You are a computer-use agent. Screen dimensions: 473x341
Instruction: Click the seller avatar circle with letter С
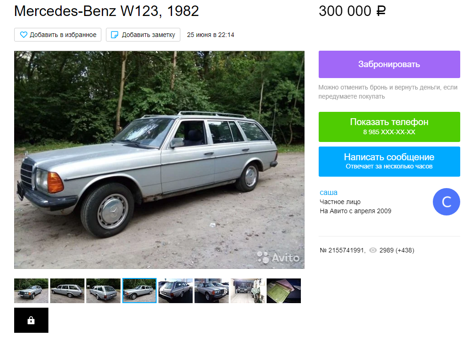[x=446, y=202]
